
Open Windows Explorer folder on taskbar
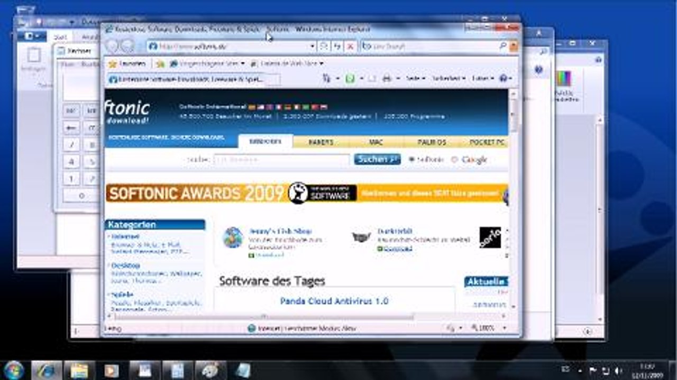pyautogui.click(x=79, y=370)
